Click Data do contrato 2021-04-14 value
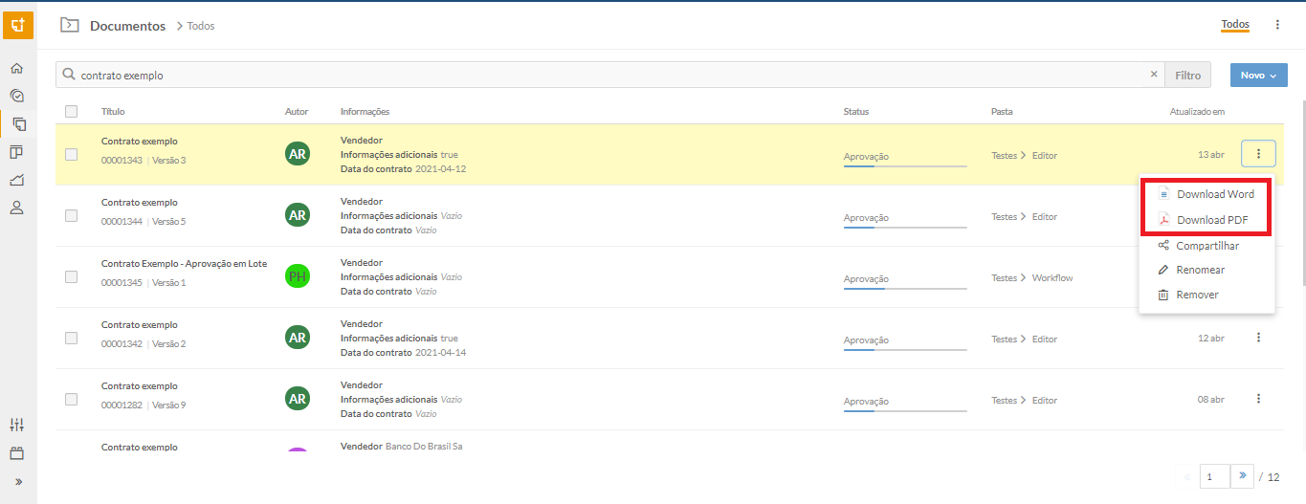The image size is (1306, 504). pos(440,352)
